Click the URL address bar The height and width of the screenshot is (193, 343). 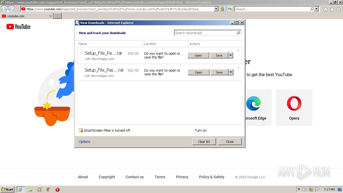[x=120, y=9]
